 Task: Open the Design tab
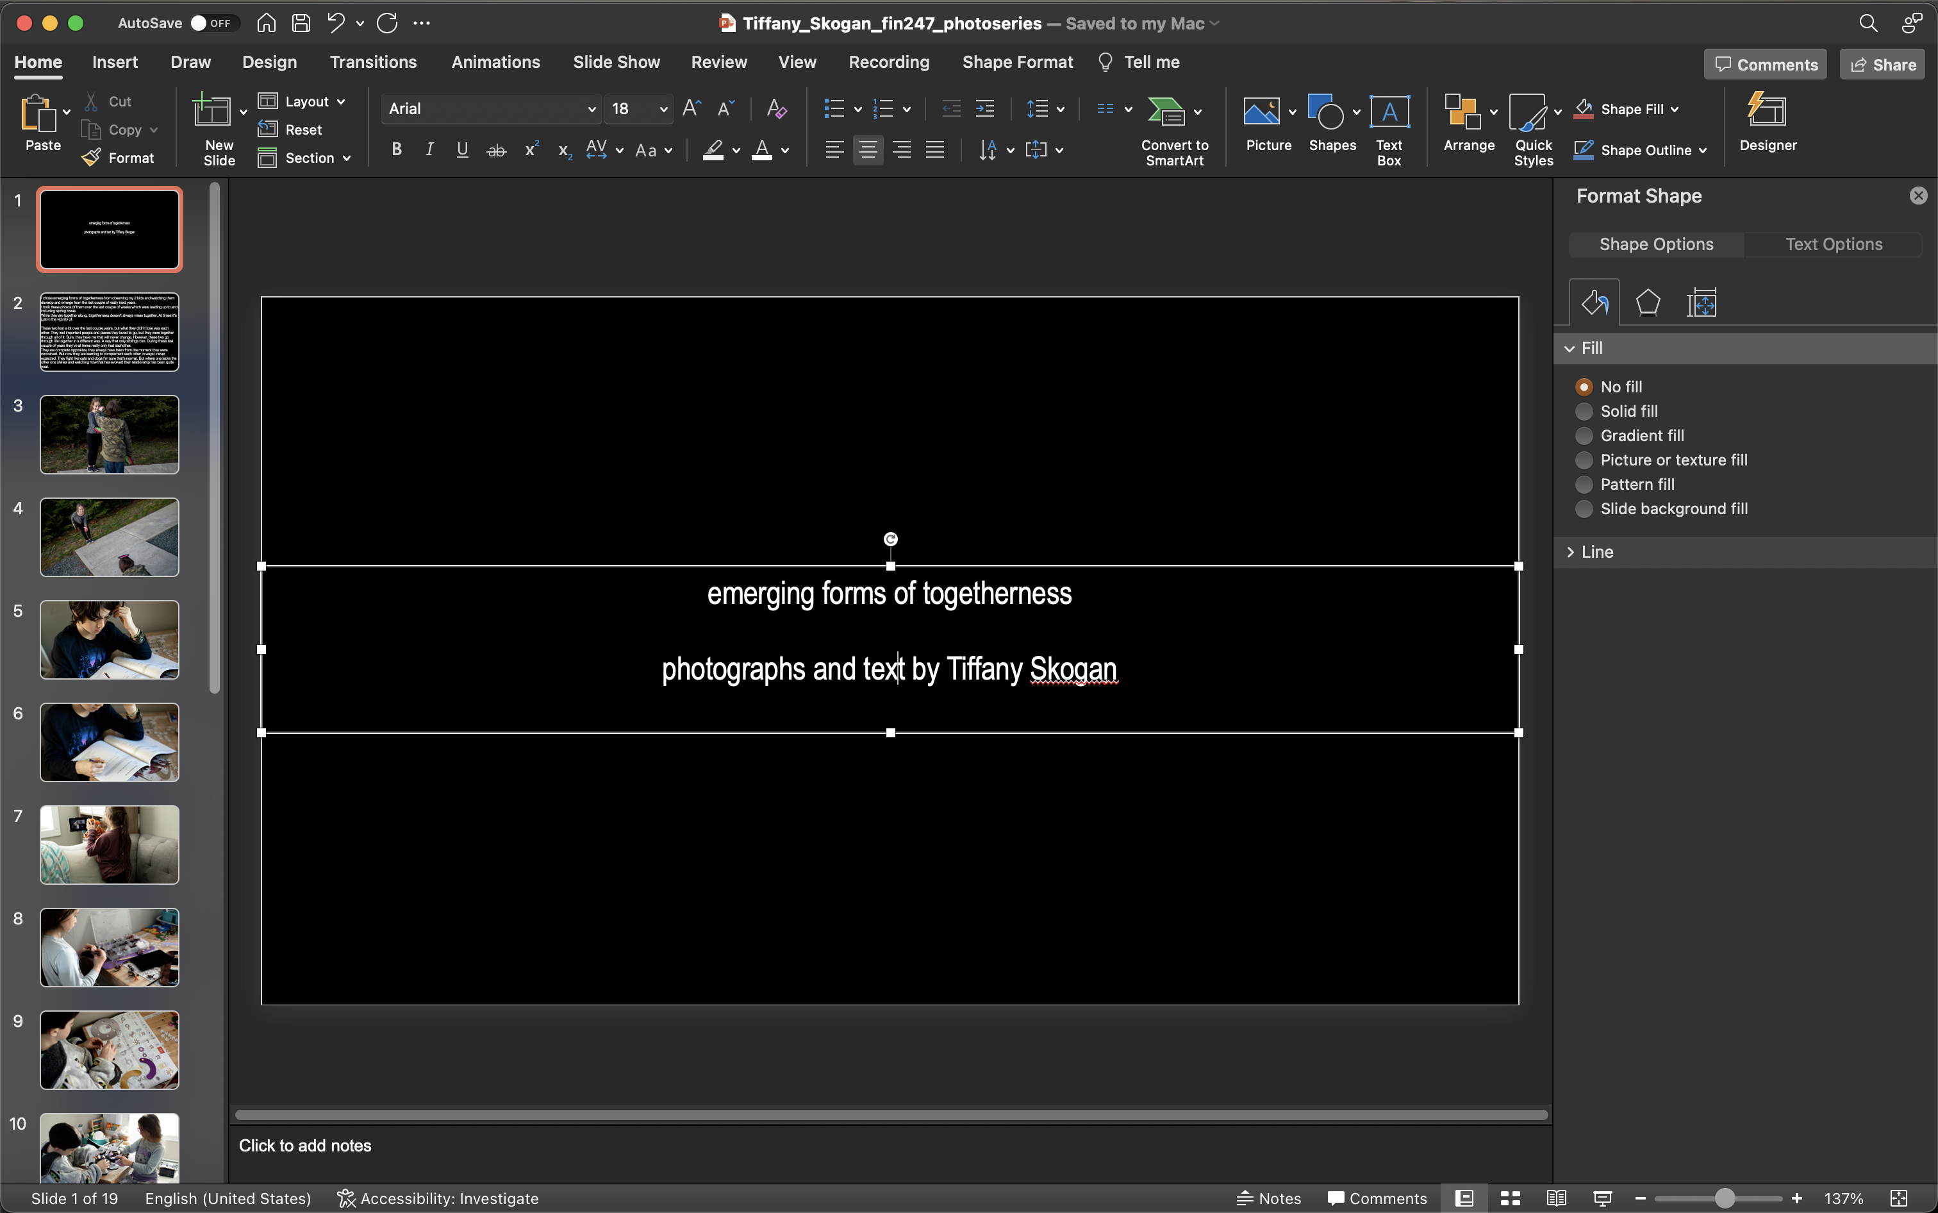coord(269,62)
